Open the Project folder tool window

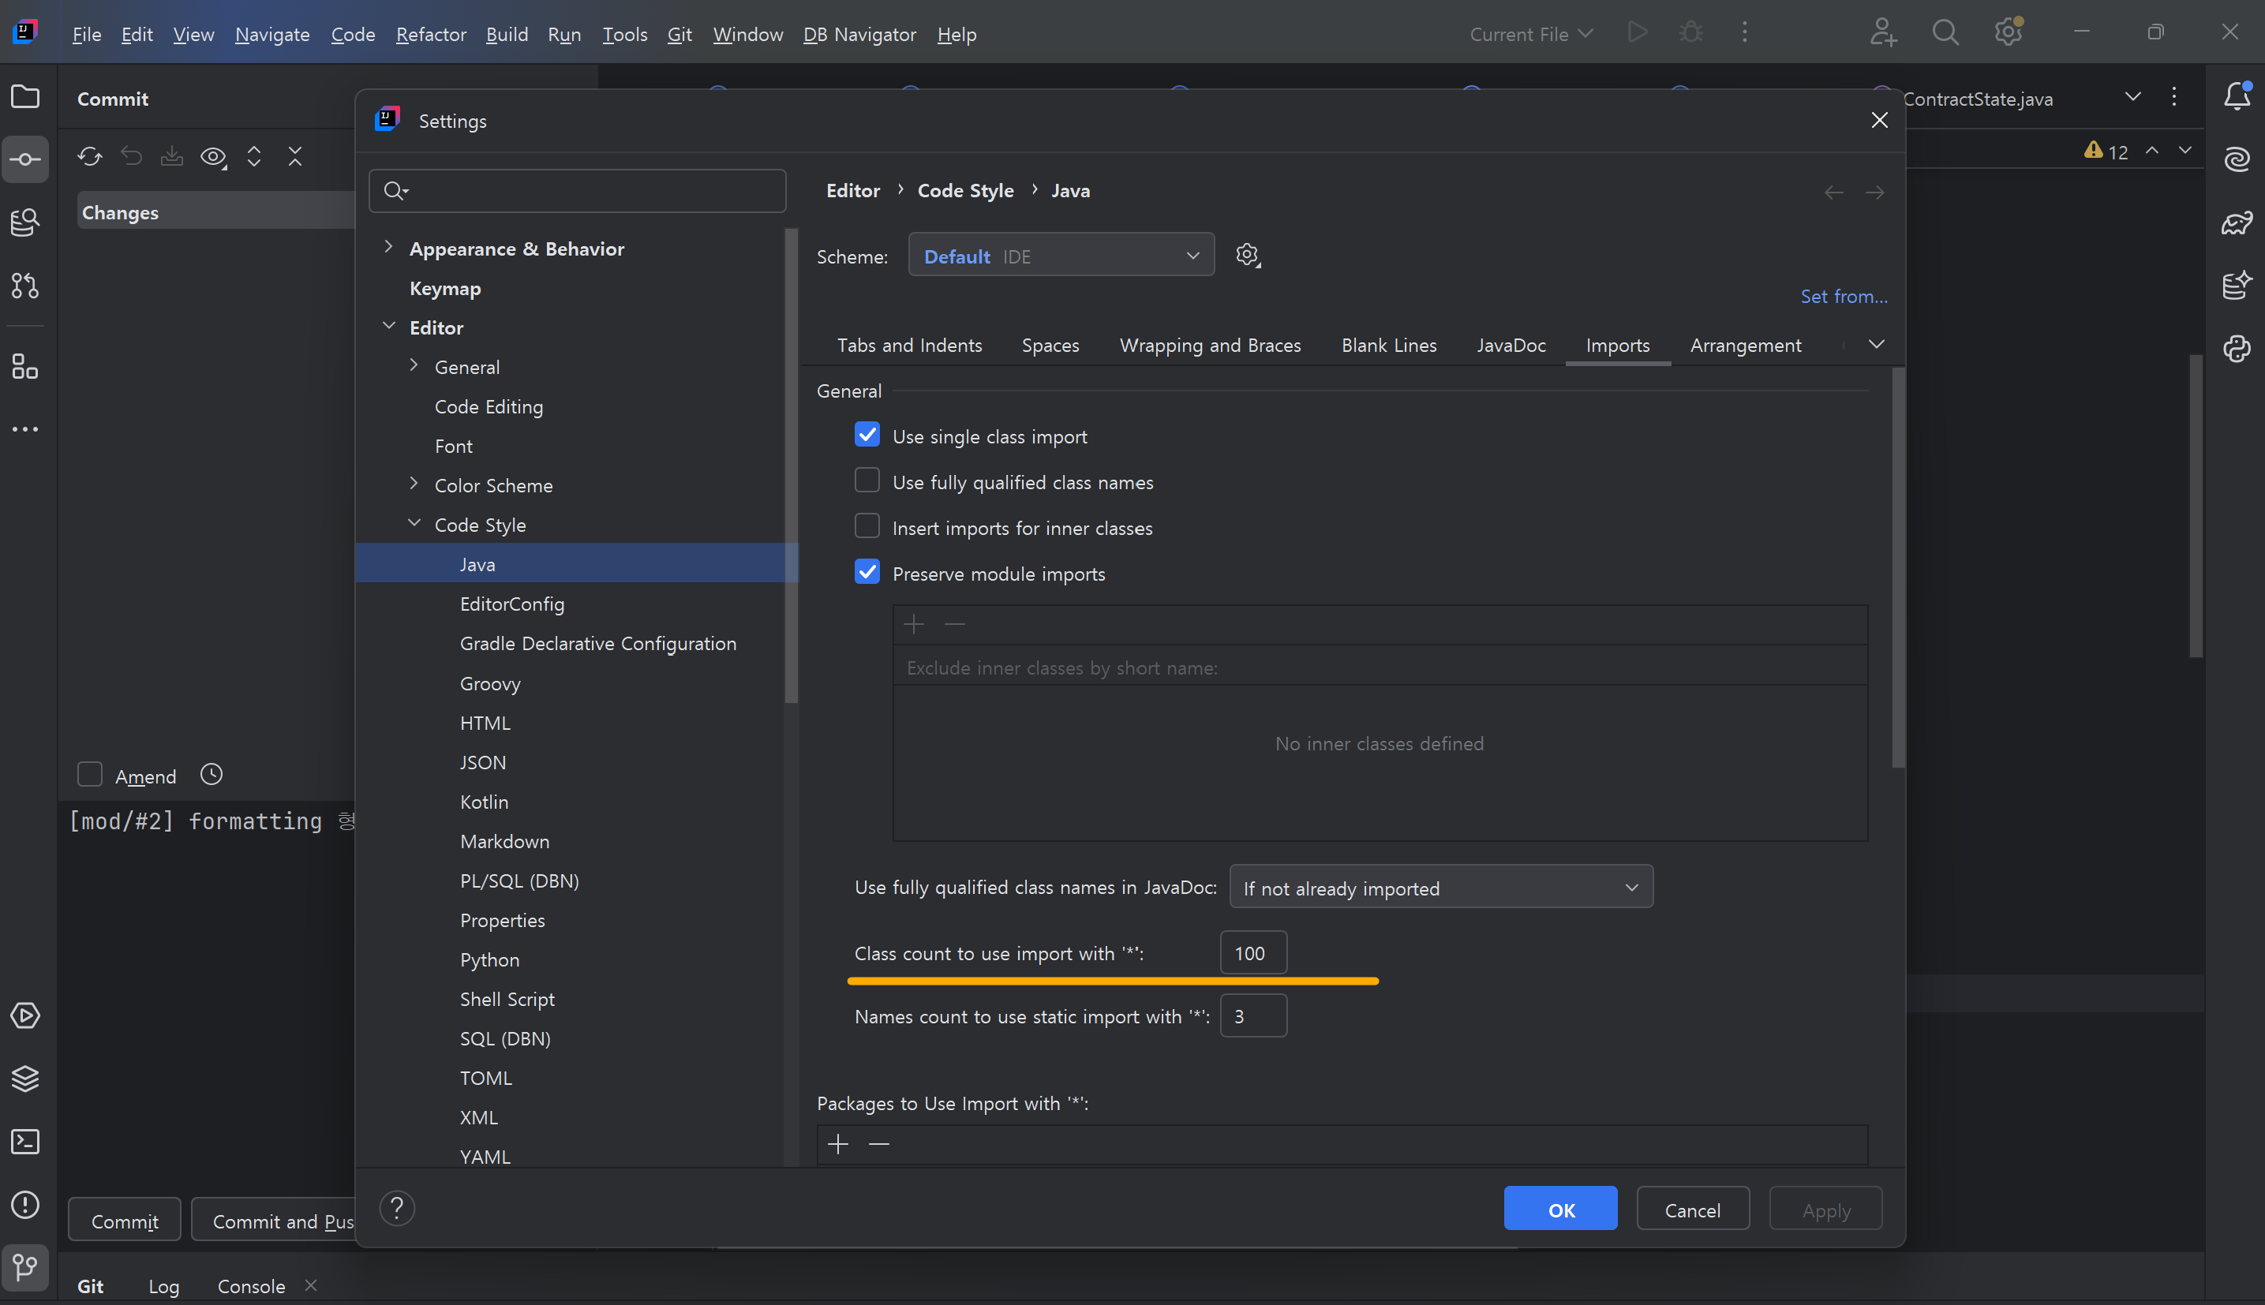(25, 96)
